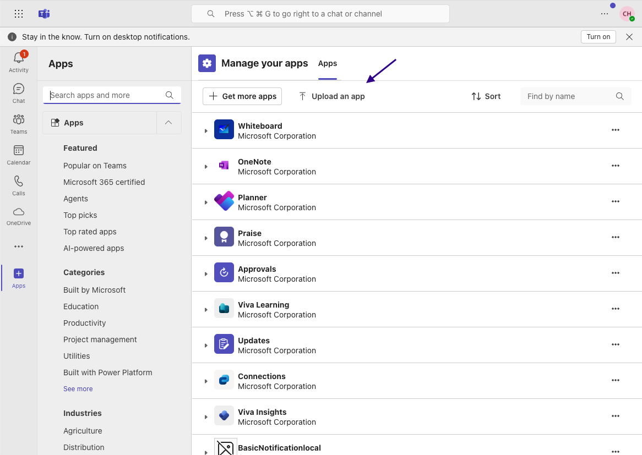Expand the OneNote app row

click(206, 167)
